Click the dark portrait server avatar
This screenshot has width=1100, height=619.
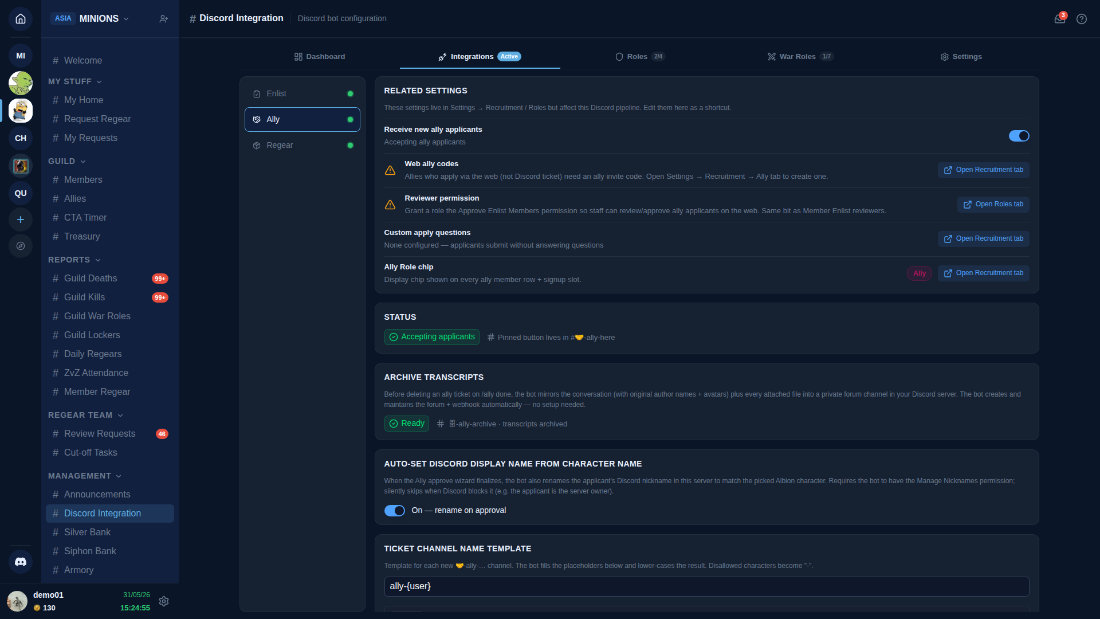point(21,166)
